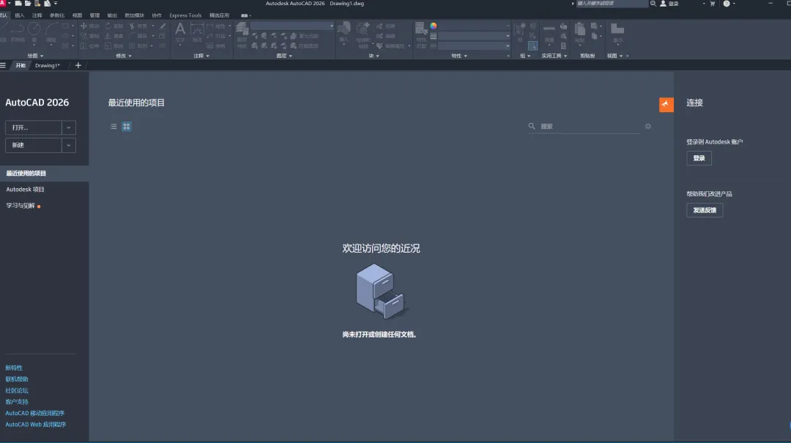791x443 pixels.
Task: Open the 参数化 ribbon tab
Action: coord(57,15)
